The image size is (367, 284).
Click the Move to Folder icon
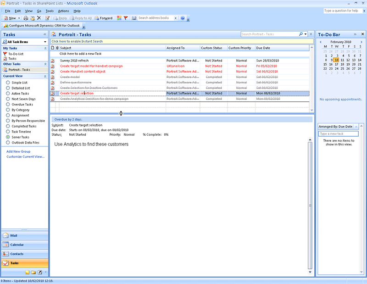[x=32, y=18]
